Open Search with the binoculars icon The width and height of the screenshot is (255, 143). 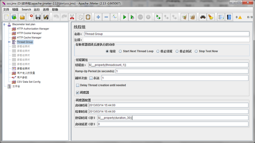click(203, 17)
